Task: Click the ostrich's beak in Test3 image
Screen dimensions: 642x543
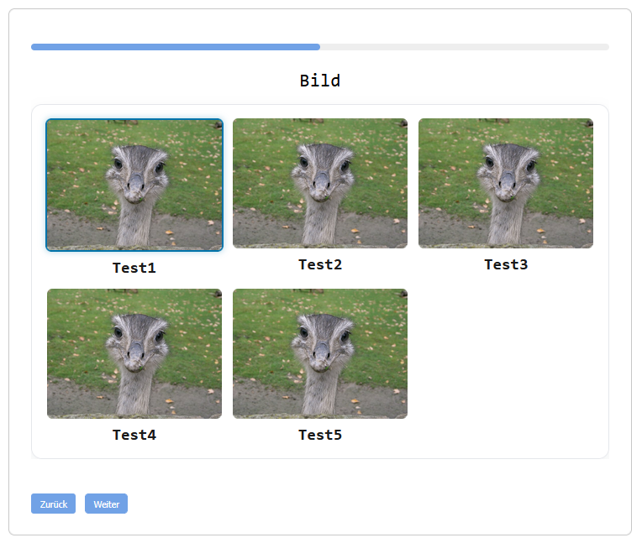Action: pos(508,181)
